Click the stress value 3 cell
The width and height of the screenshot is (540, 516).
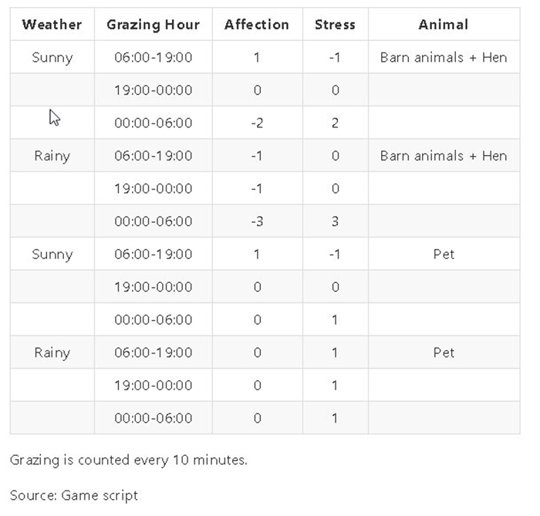(x=335, y=221)
